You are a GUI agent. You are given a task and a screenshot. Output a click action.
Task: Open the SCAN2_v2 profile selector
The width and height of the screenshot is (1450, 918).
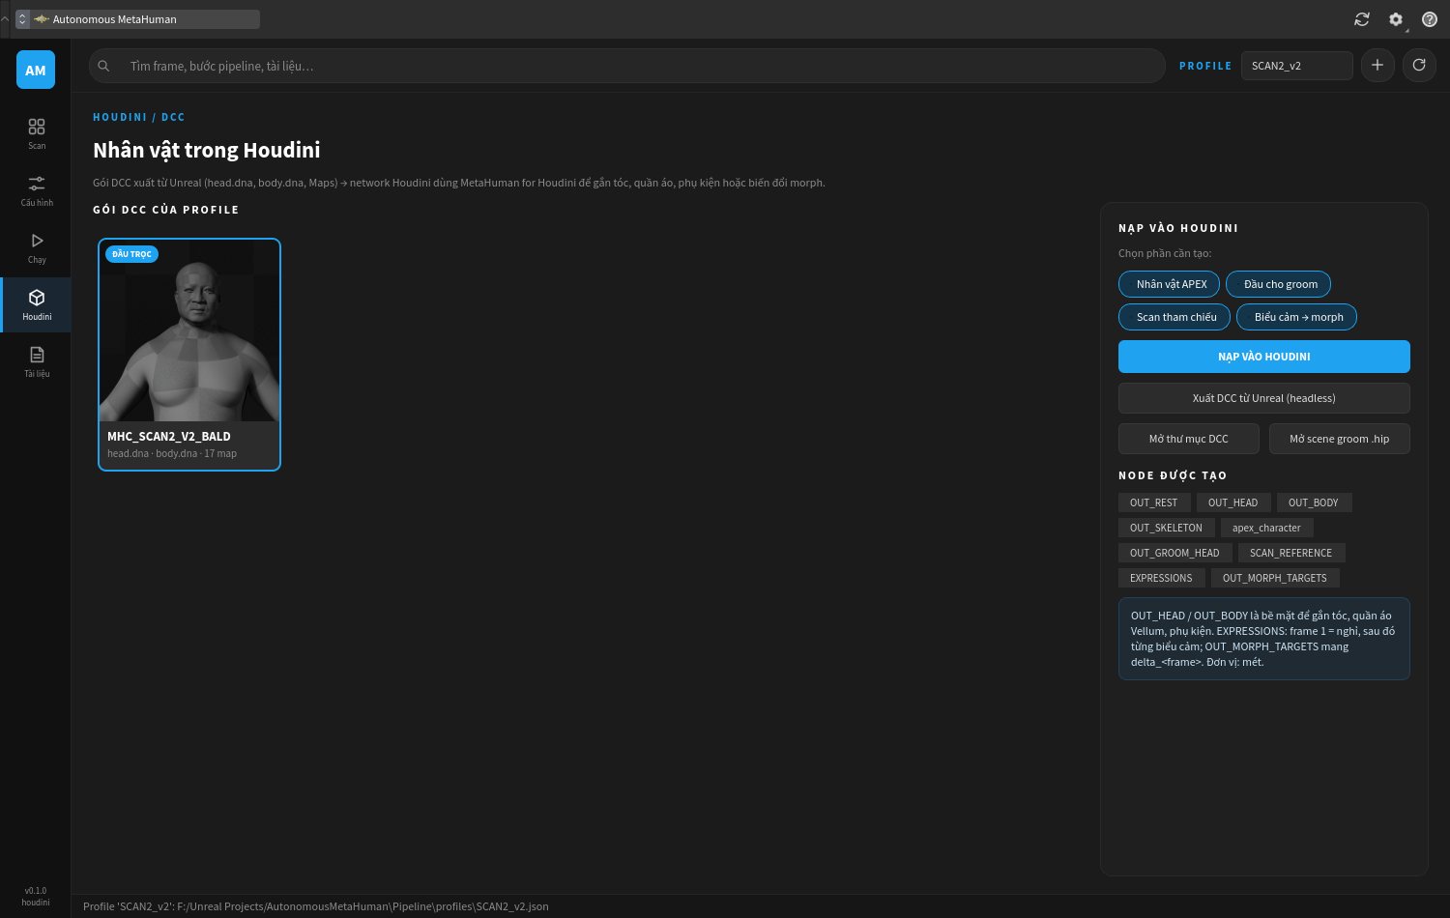point(1296,66)
